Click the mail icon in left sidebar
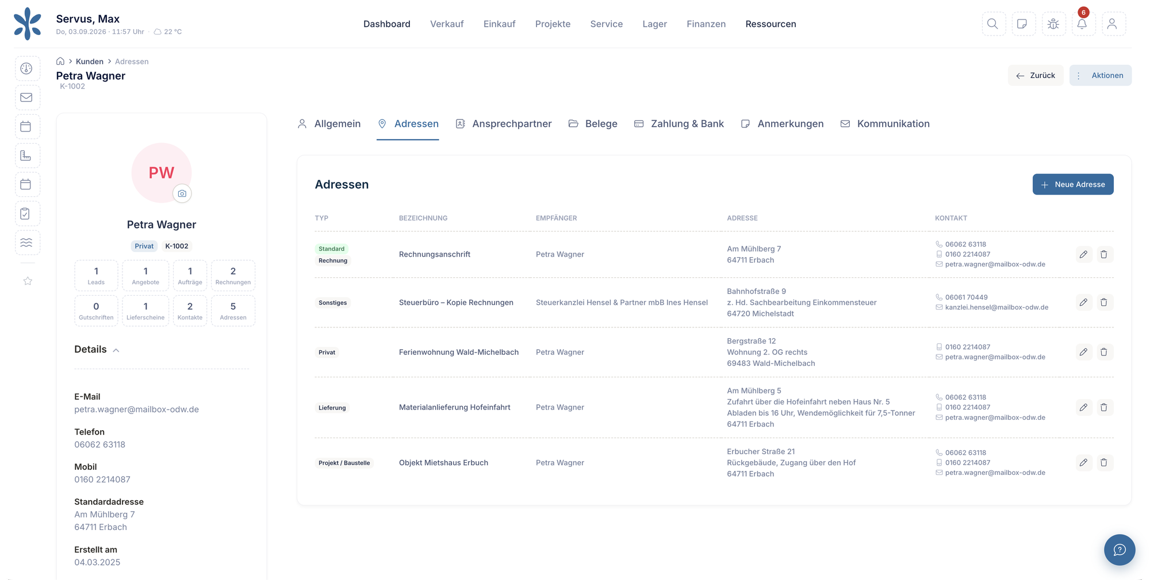This screenshot has width=1150, height=580. click(x=26, y=98)
